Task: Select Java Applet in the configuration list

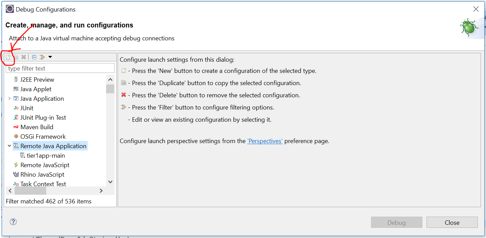Action: coord(36,89)
